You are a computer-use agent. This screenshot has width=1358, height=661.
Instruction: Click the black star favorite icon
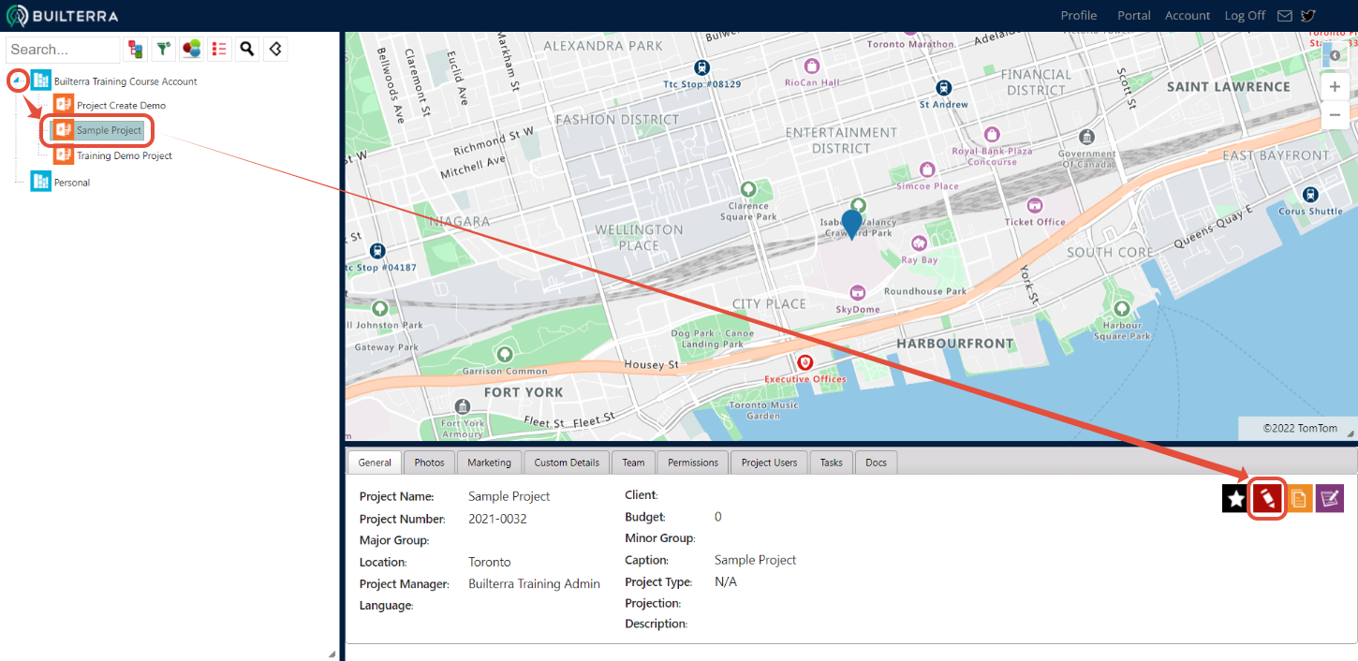1236,499
